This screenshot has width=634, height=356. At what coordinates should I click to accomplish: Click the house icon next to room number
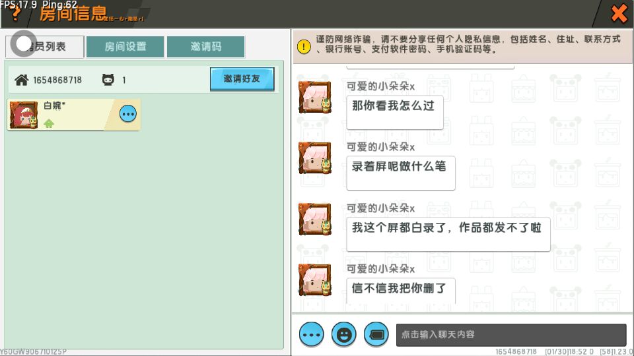pos(21,80)
